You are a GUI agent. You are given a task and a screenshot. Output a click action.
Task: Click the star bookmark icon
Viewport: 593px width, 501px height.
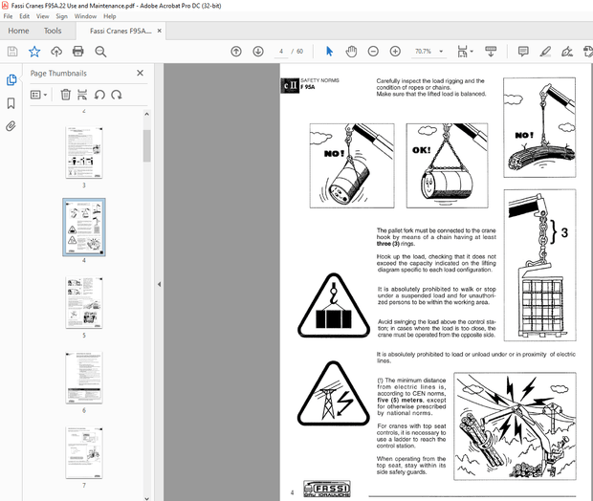pyautogui.click(x=34, y=51)
